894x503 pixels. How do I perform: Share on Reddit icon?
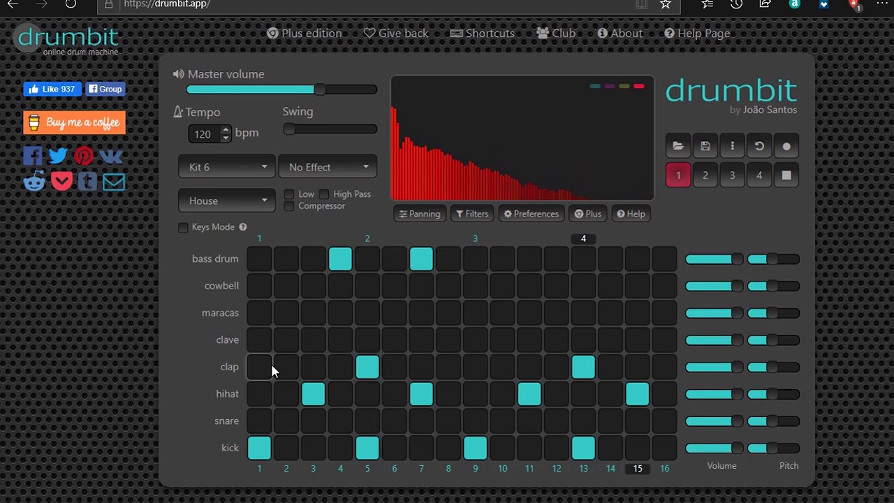click(x=34, y=182)
